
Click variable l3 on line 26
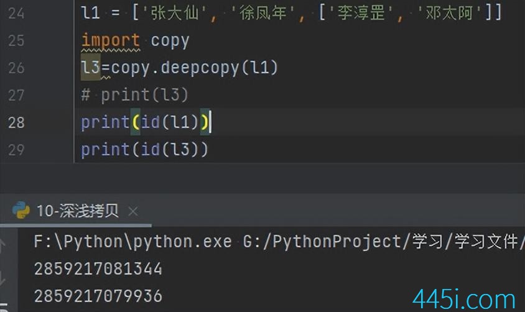90,68
